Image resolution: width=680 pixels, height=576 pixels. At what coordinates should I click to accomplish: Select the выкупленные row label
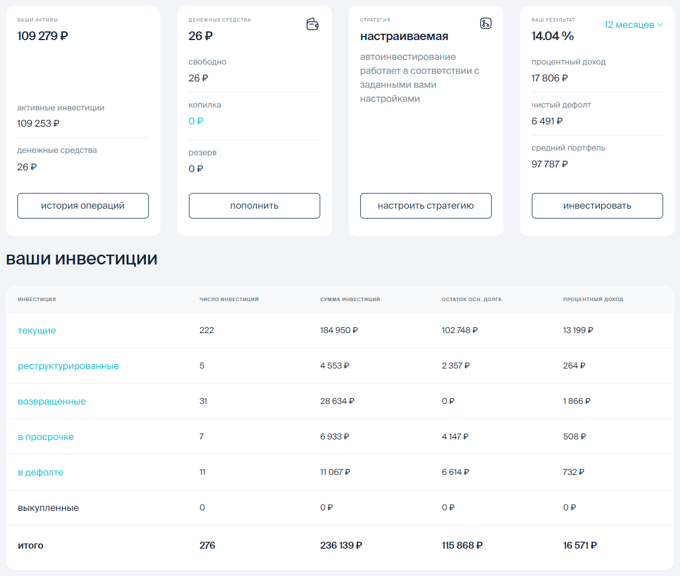coord(48,507)
